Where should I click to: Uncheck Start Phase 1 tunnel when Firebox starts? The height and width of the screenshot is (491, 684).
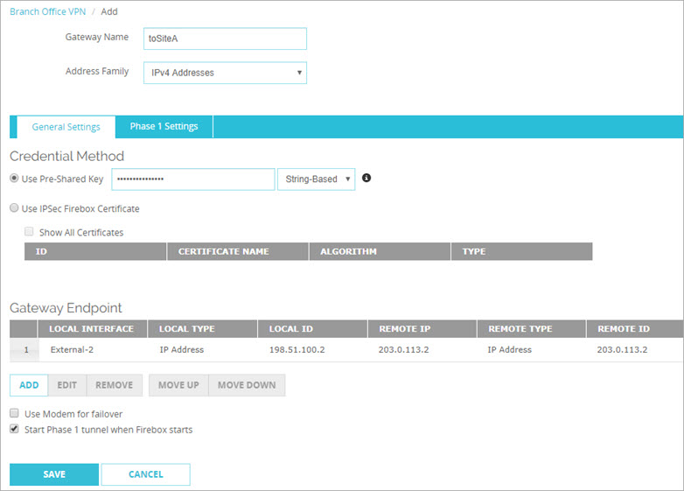(x=15, y=430)
